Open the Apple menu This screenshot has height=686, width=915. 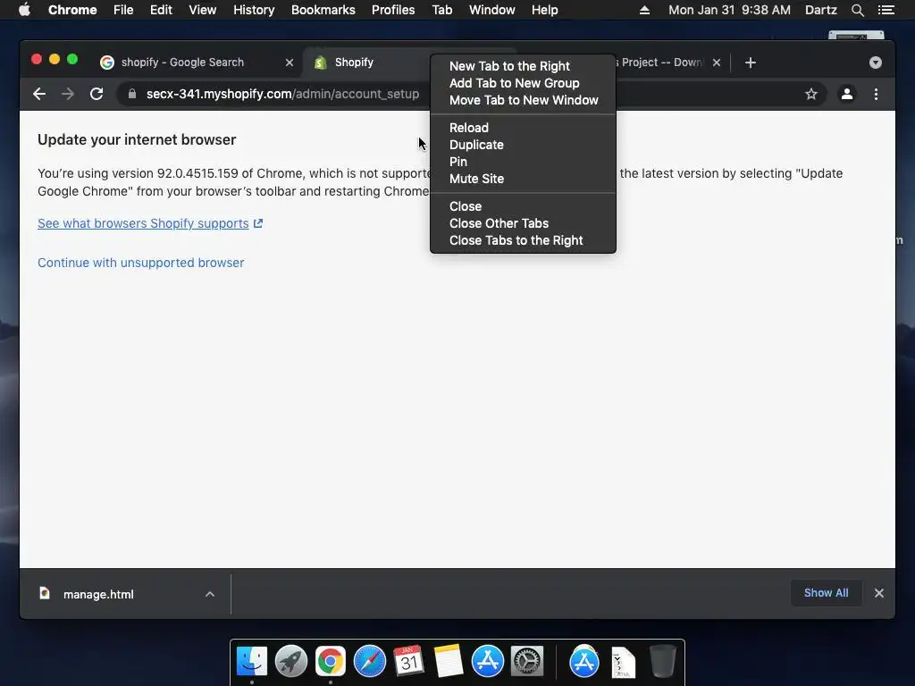tap(24, 10)
